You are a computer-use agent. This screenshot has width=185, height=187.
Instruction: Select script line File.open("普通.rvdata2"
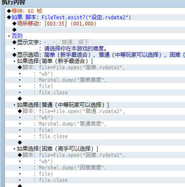pyautogui.click(x=95, y=111)
